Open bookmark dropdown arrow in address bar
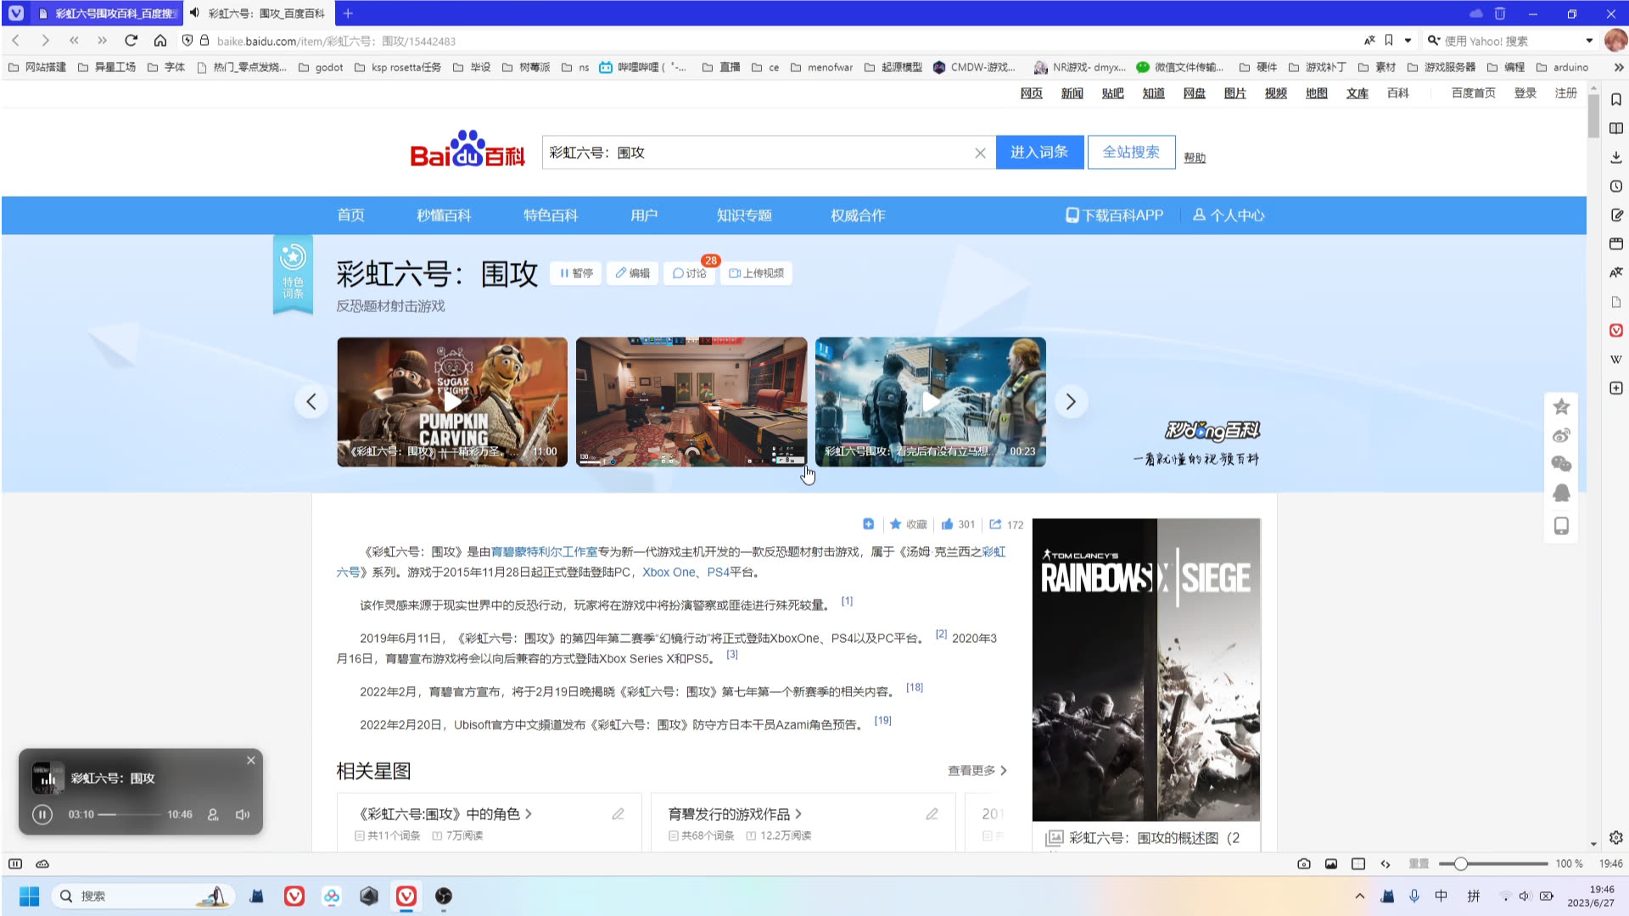This screenshot has height=916, width=1629. click(1408, 41)
